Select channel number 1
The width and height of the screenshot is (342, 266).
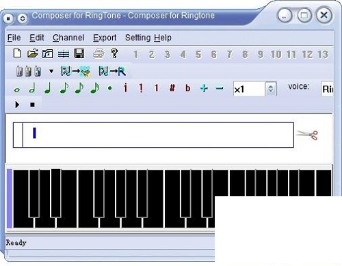click(x=136, y=54)
